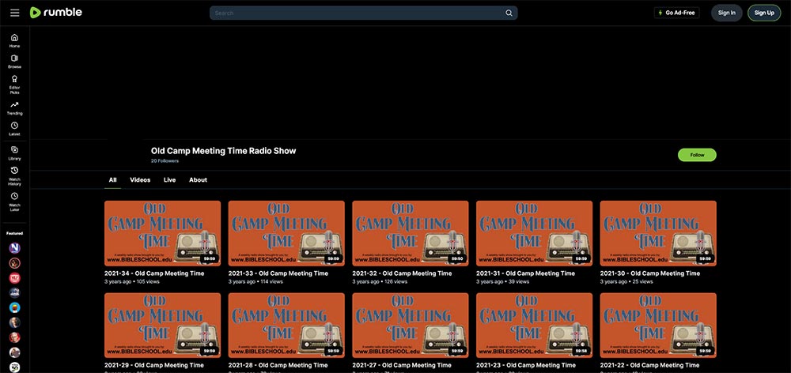Screen dimensions: 791x373
Task: Switch to the Live tab
Action: [x=169, y=180]
